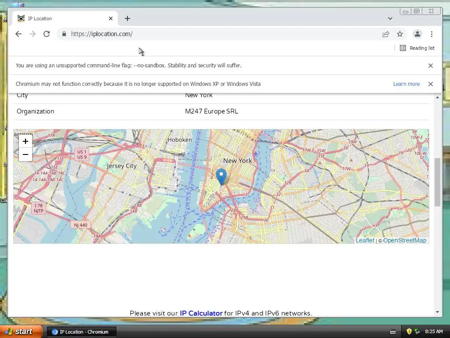The height and width of the screenshot is (338, 450).
Task: Zoom out on the map
Action: point(25,154)
